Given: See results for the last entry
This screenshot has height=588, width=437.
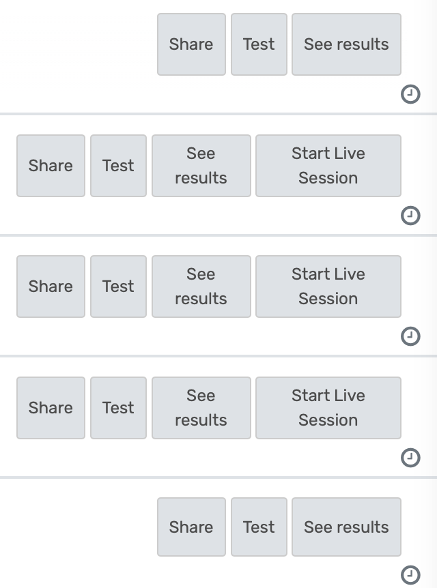Looking at the screenshot, I should [346, 527].
